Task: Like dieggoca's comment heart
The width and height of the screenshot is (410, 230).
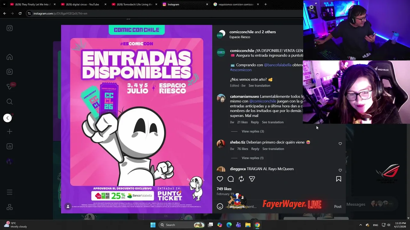Action: pos(340,170)
